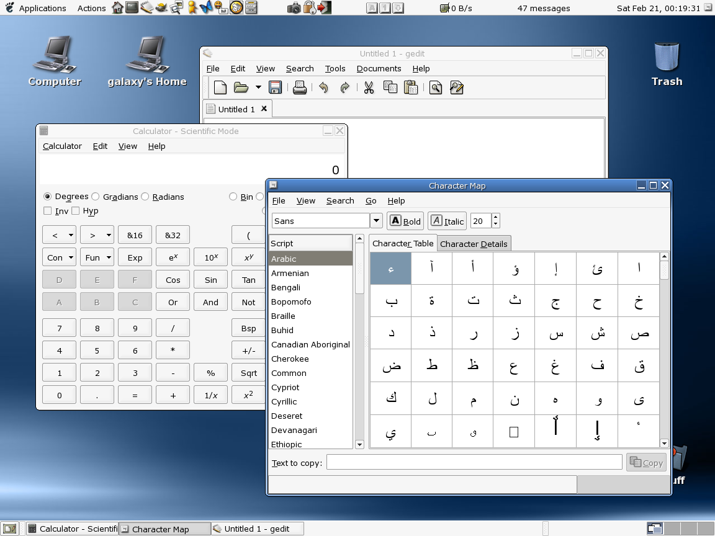Create a new document with gedit's New icon
This screenshot has width=715, height=536.
coord(220,87)
